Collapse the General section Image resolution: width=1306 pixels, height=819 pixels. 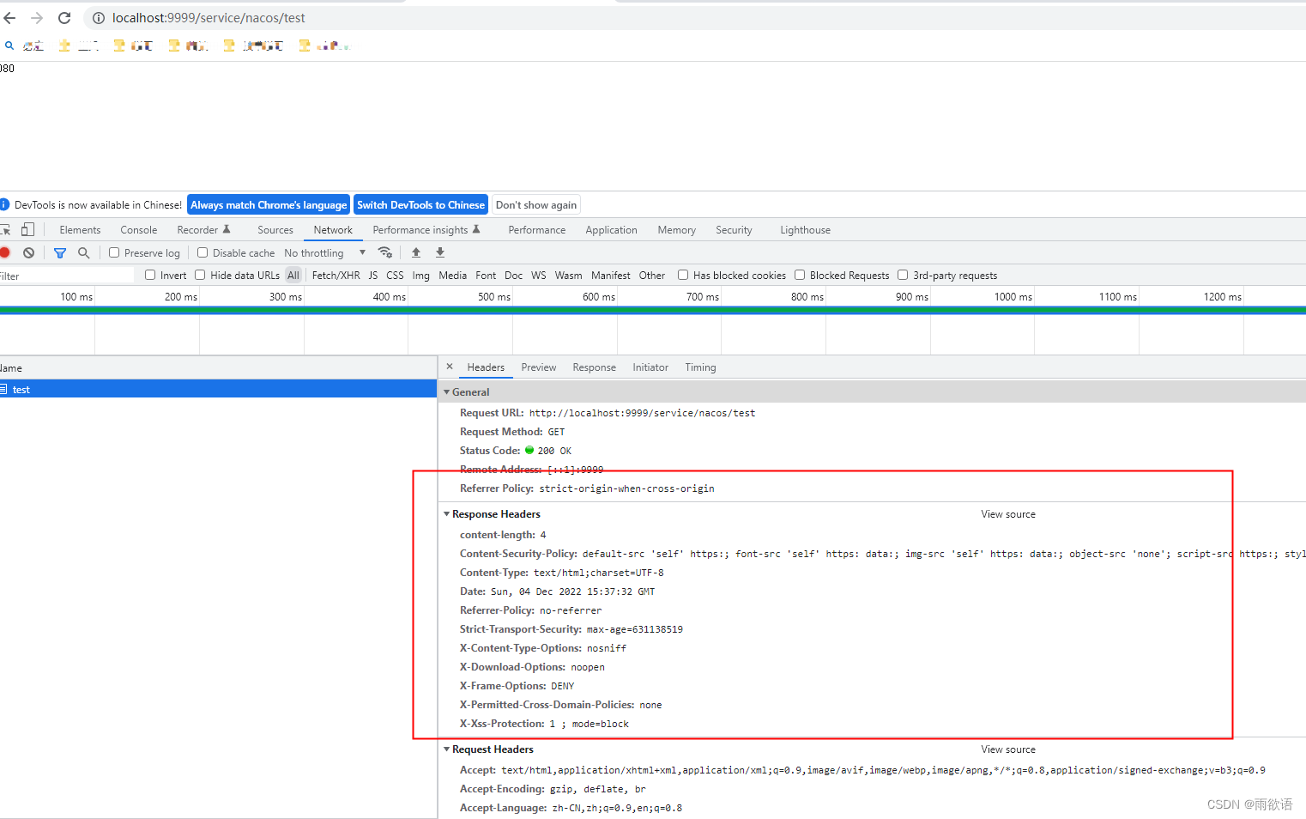coord(447,392)
